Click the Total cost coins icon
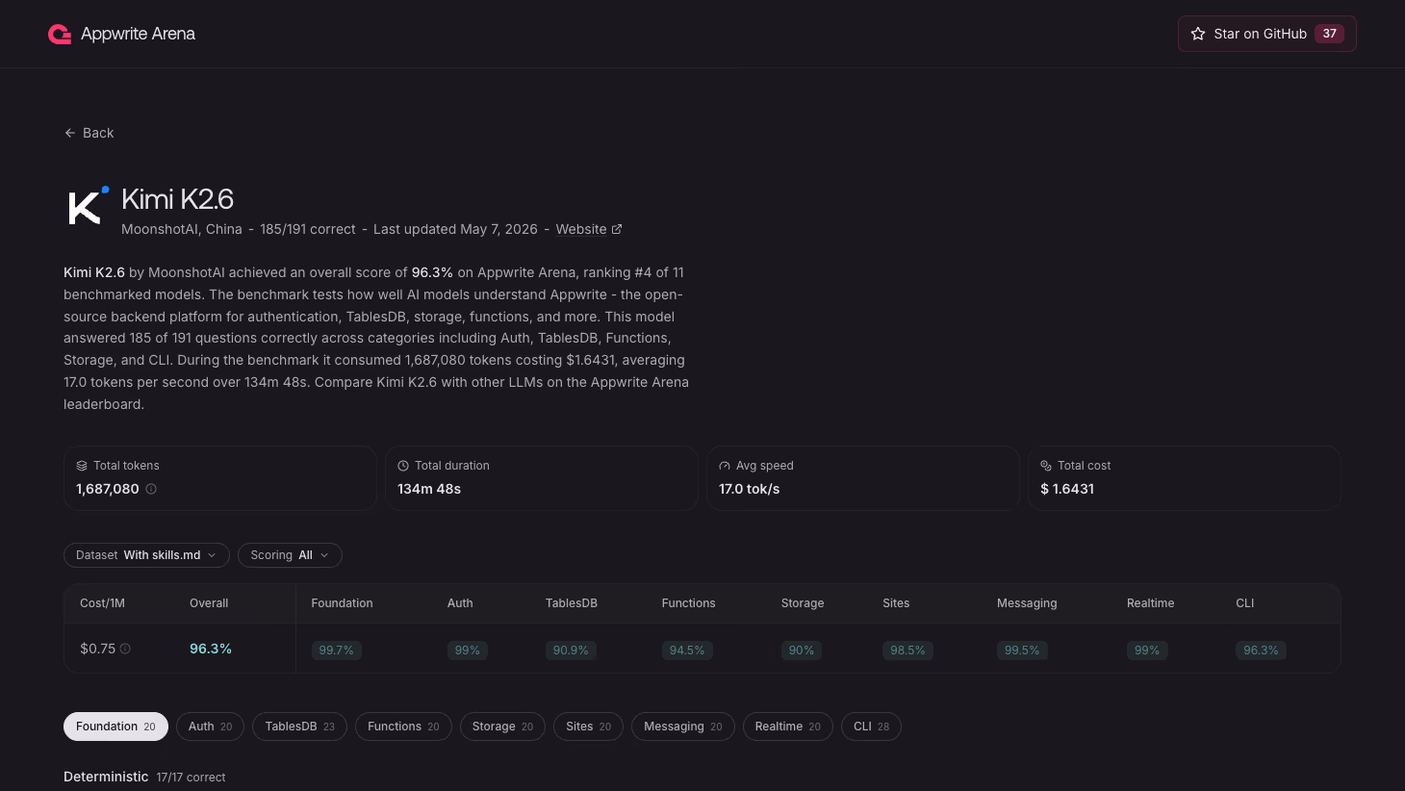 click(1046, 466)
